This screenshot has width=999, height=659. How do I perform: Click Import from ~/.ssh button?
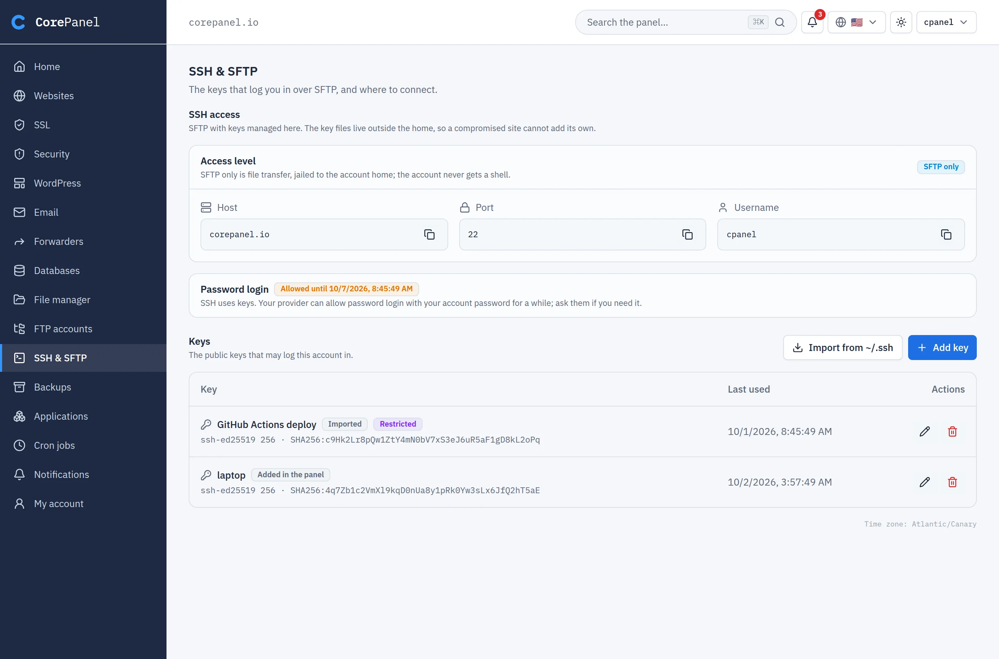point(842,348)
